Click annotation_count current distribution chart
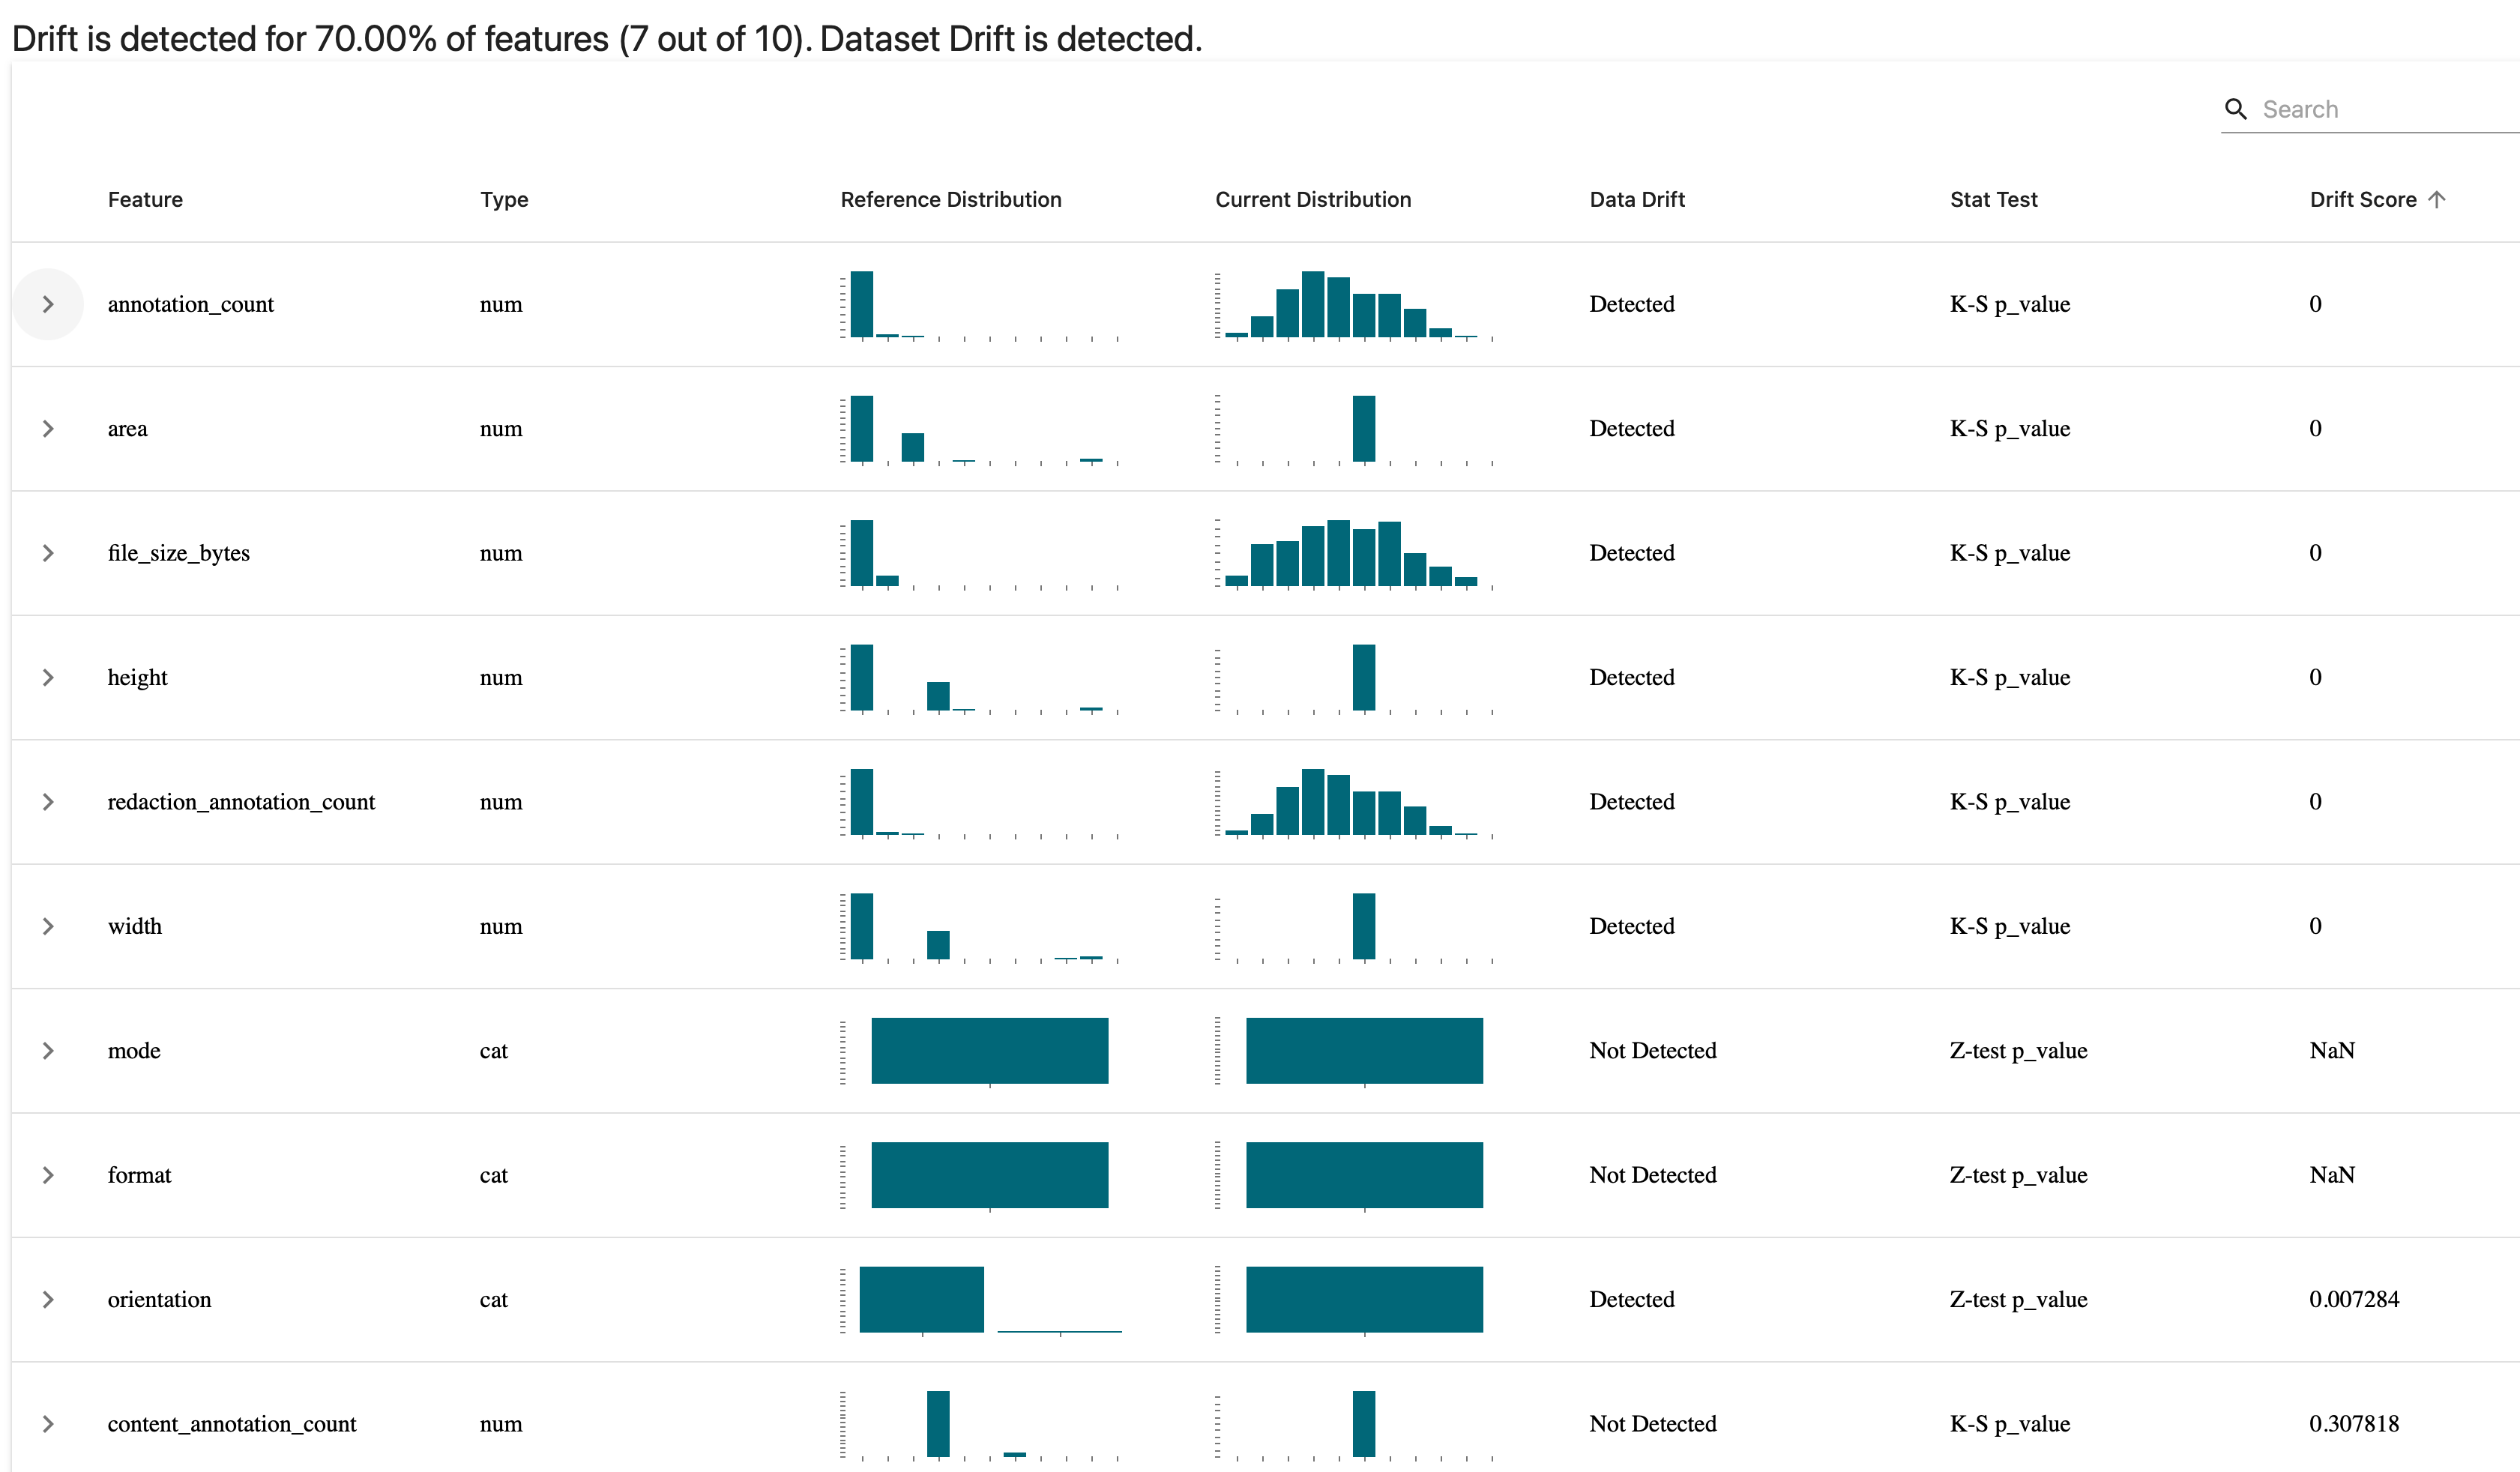The height and width of the screenshot is (1472, 2520). point(1354,305)
